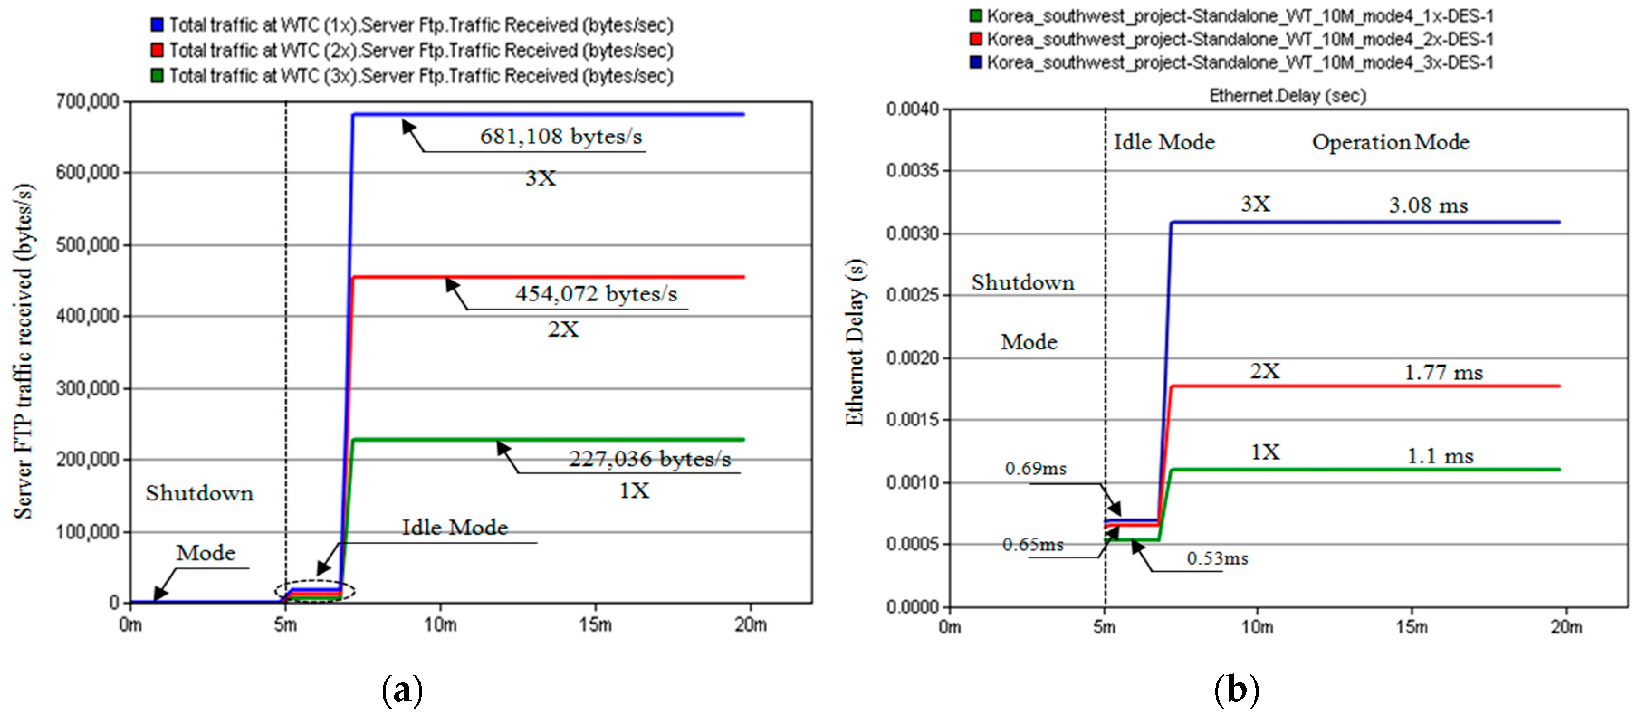Screen dimensions: 1642x719
Task: Click the '0.0040' y-axis tick label
Action: (913, 109)
